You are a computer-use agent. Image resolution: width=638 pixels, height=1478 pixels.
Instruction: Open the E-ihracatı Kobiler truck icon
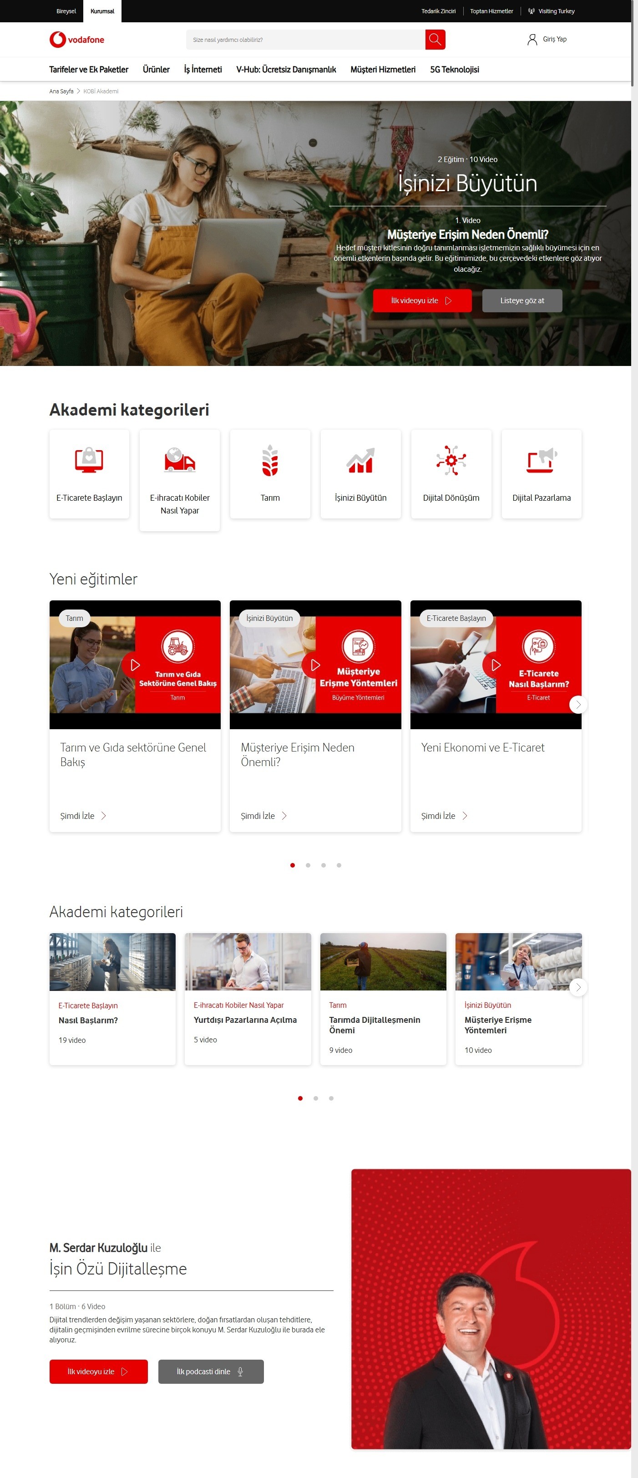tap(180, 460)
